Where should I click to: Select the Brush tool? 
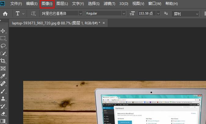click(3, 91)
